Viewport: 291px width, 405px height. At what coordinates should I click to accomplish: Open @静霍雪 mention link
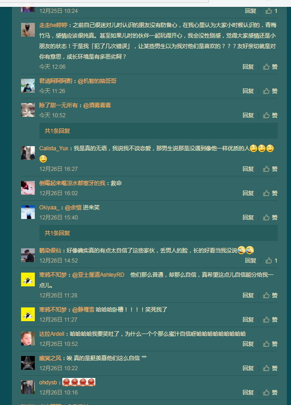click(83, 309)
